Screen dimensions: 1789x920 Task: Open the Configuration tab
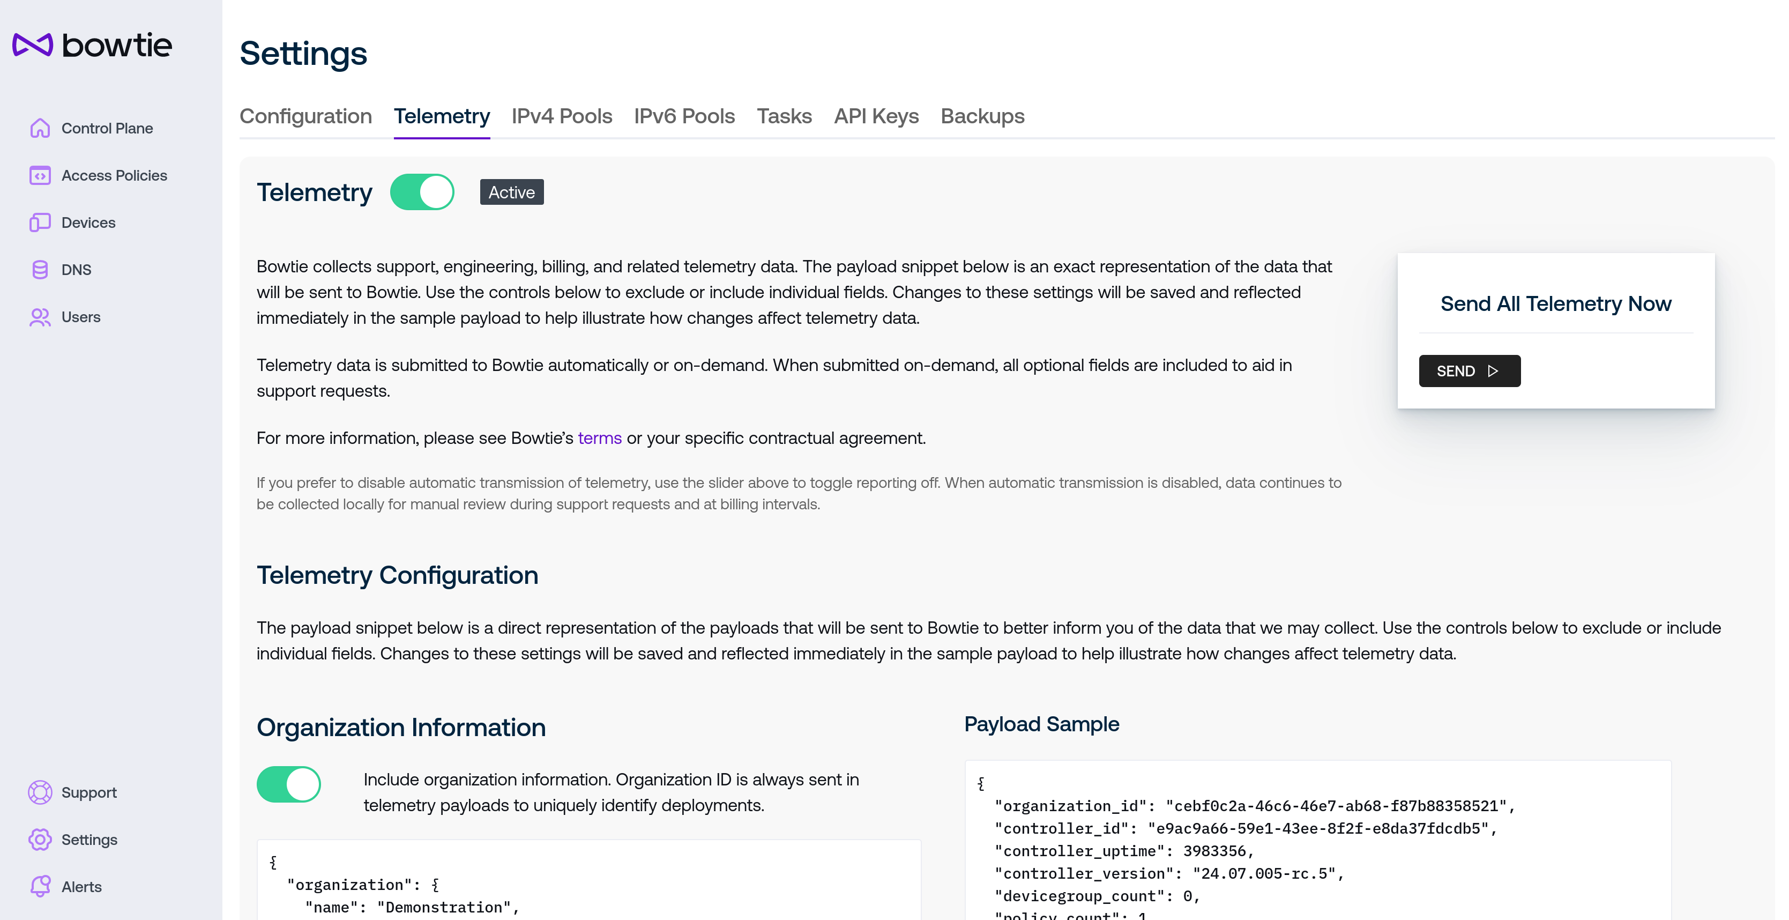305,116
